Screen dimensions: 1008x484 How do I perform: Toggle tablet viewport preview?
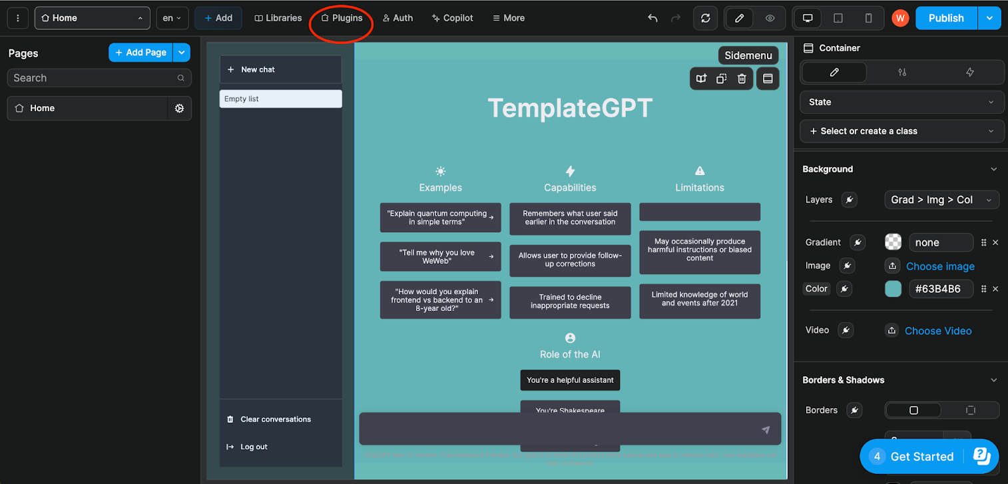click(838, 18)
